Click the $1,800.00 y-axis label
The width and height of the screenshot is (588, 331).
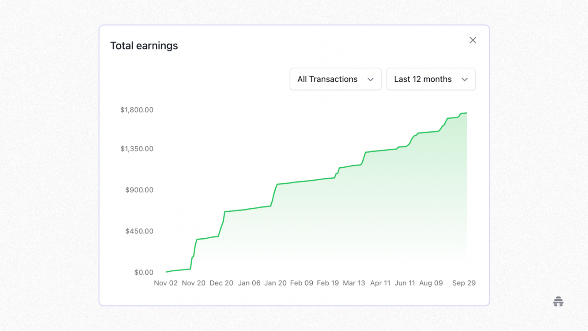(137, 110)
